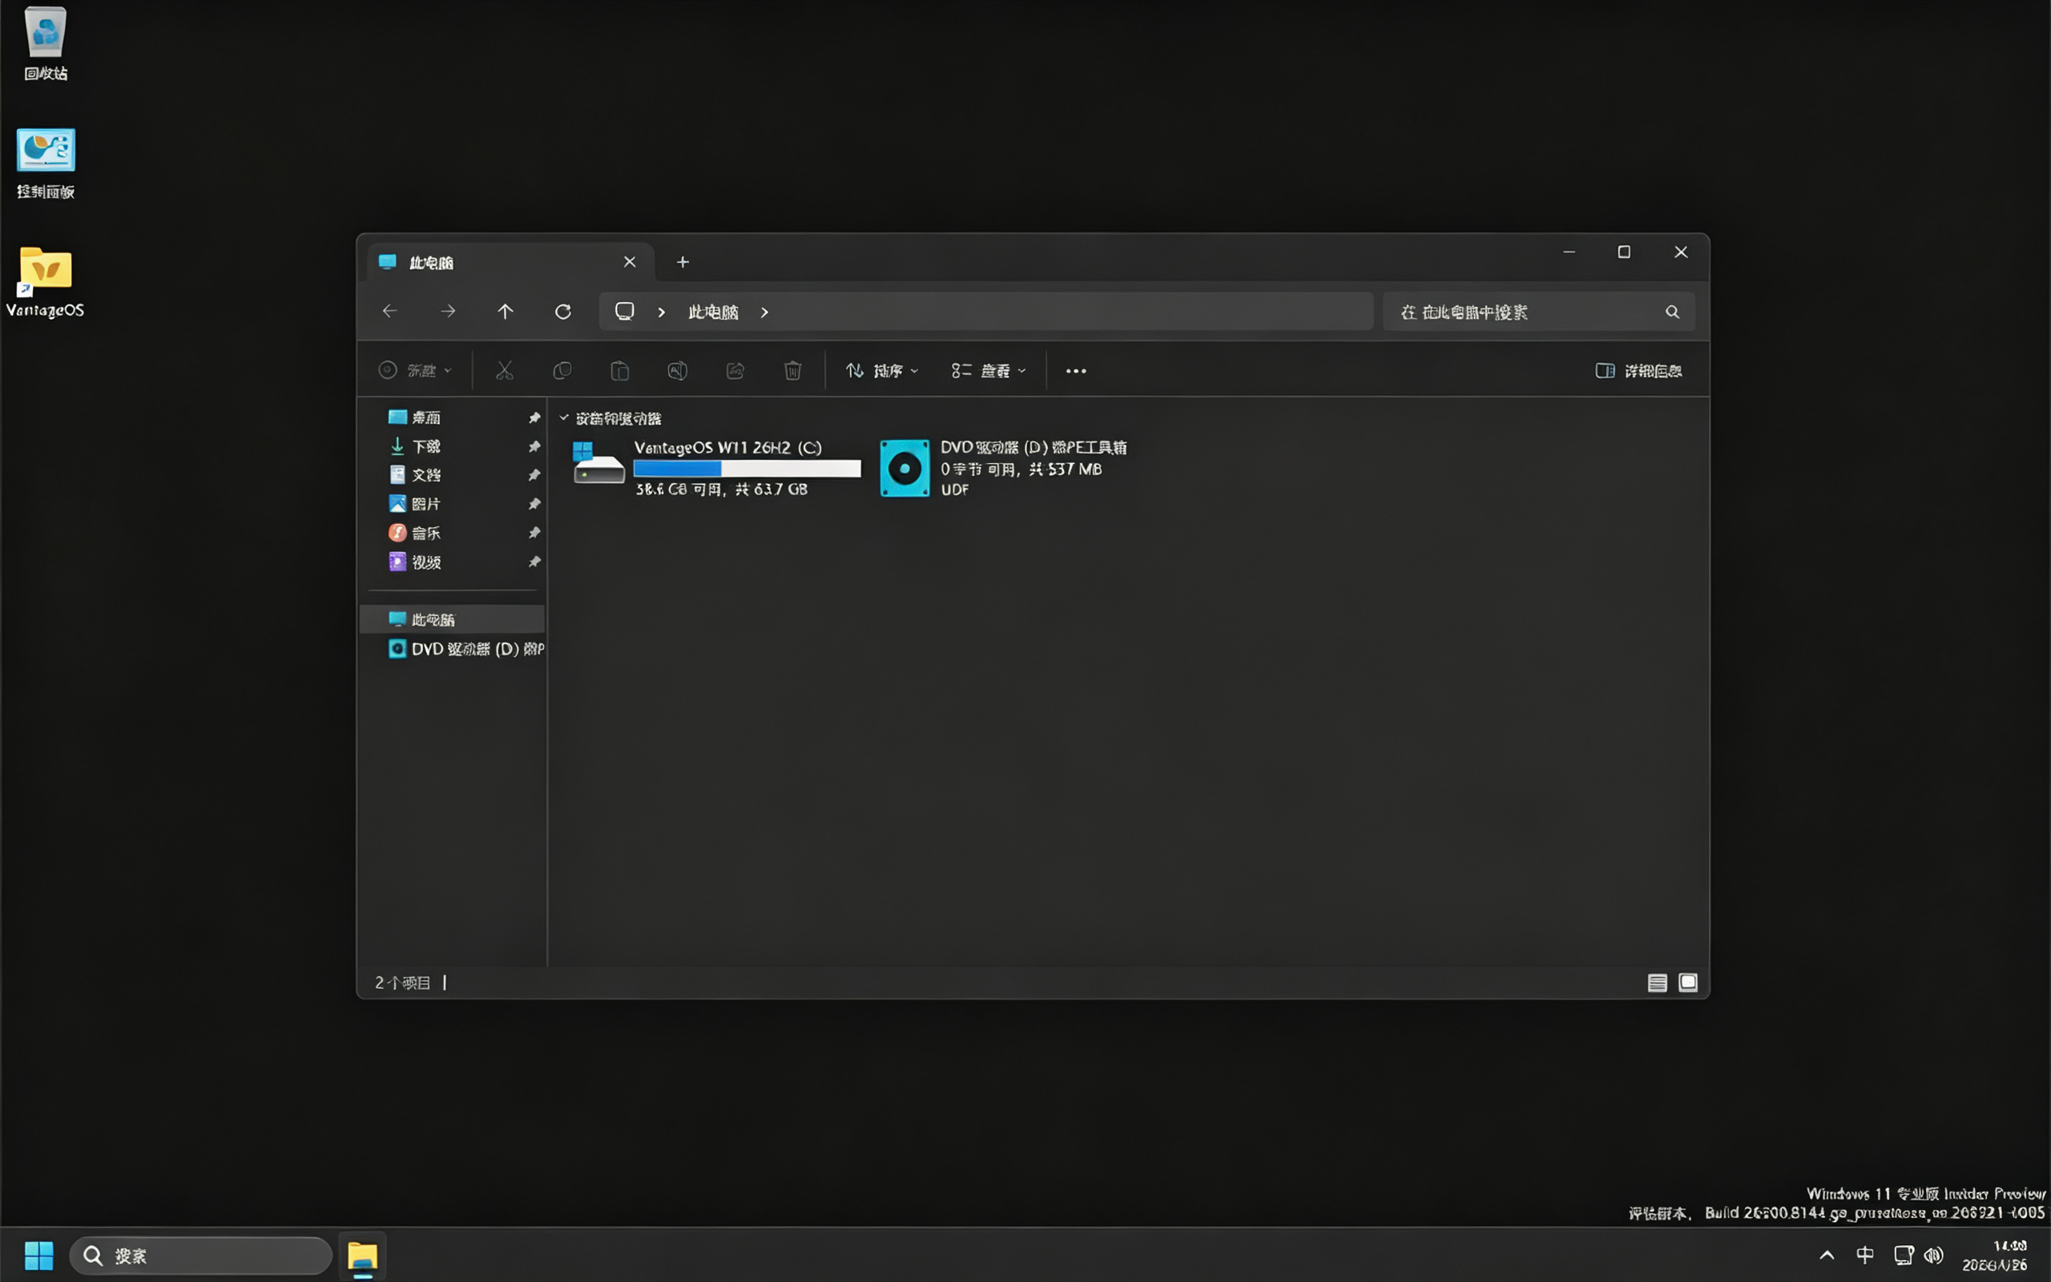Select the 此电脑 tab in Explorer
Image resolution: width=2051 pixels, height=1282 pixels.
point(511,262)
